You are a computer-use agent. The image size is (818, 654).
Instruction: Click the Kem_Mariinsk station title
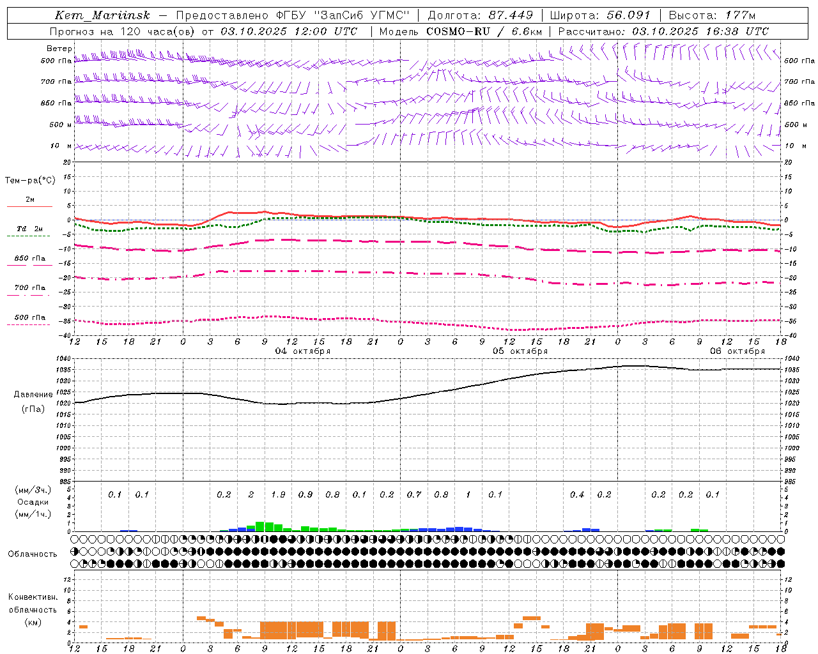point(102,15)
